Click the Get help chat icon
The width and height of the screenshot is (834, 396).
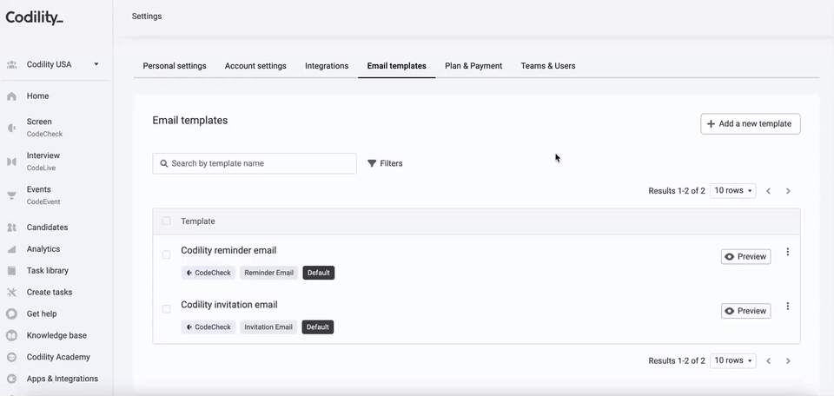(11, 314)
